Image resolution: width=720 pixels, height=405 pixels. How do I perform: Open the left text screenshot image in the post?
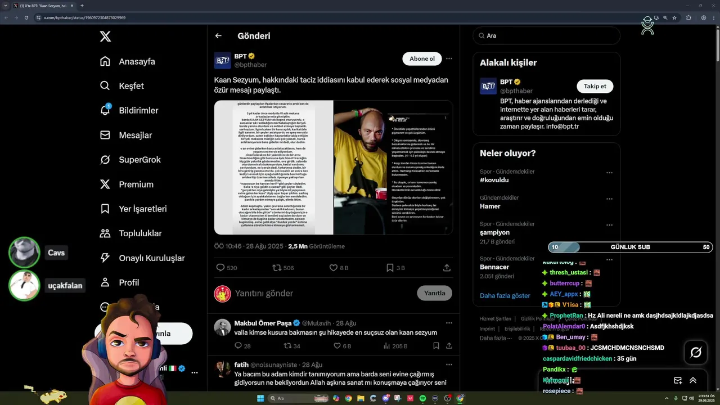coord(274,167)
